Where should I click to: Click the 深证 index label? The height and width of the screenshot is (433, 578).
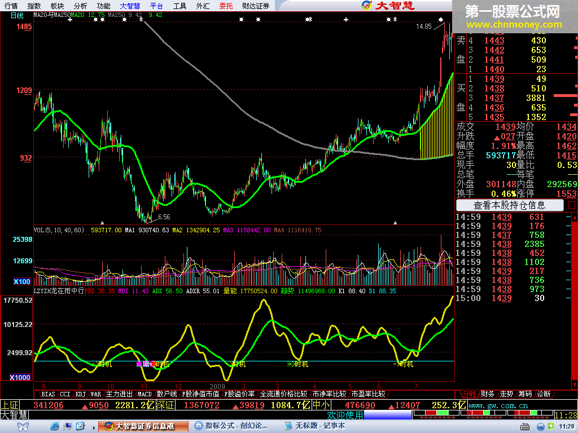(x=165, y=405)
